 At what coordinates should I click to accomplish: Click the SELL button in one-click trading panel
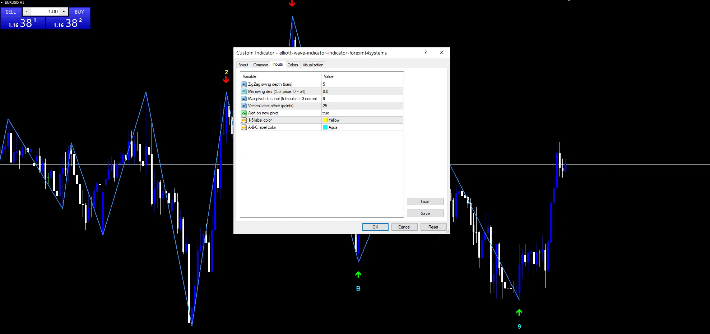(x=11, y=12)
